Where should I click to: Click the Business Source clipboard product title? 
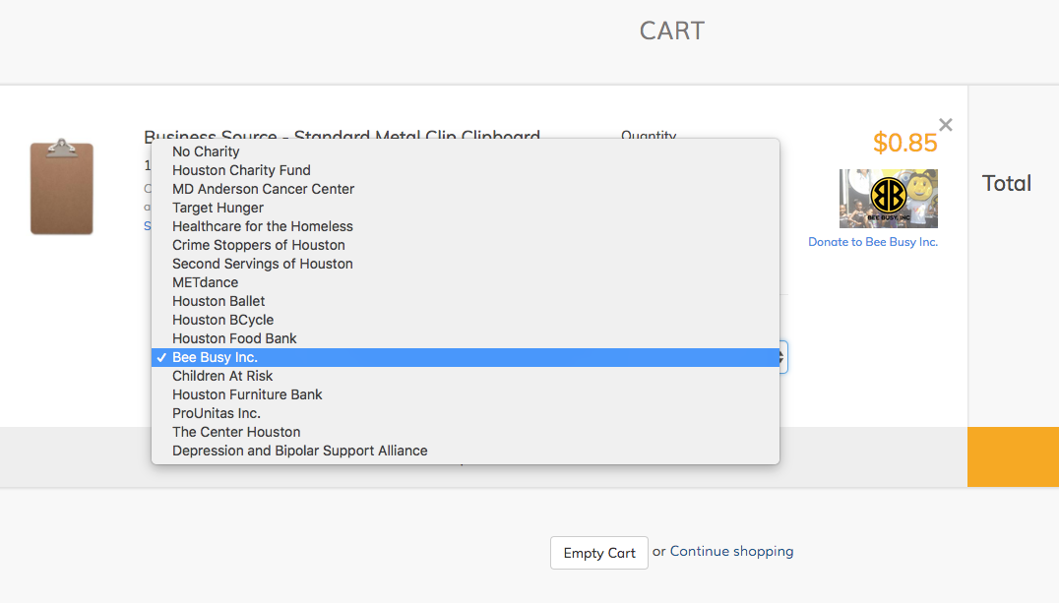click(x=342, y=134)
